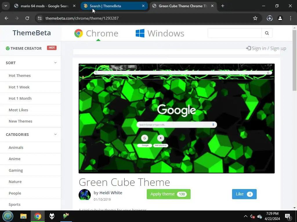This screenshot has height=222, width=297.
Task: Select the Chrome themes section
Action: tap(96, 34)
